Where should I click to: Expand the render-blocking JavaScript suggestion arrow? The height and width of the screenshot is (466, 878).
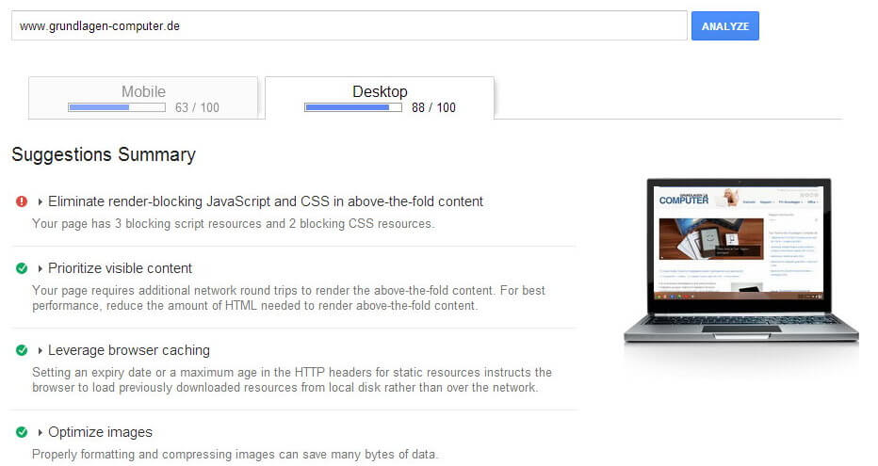pos(40,201)
